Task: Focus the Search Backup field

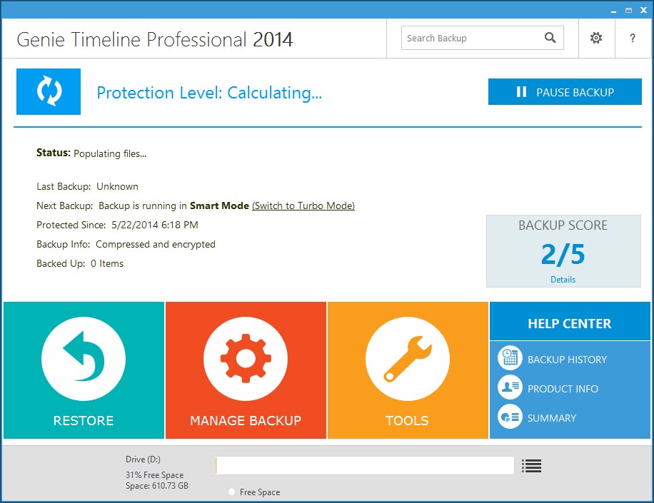Action: 482,38
